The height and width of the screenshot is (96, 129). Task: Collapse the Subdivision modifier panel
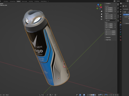[x=124, y=12]
